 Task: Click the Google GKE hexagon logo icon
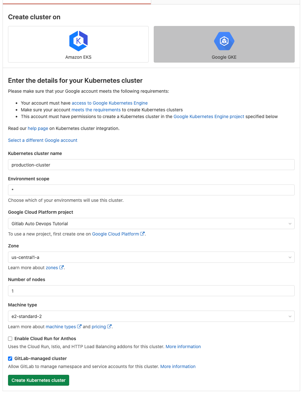tap(224, 41)
